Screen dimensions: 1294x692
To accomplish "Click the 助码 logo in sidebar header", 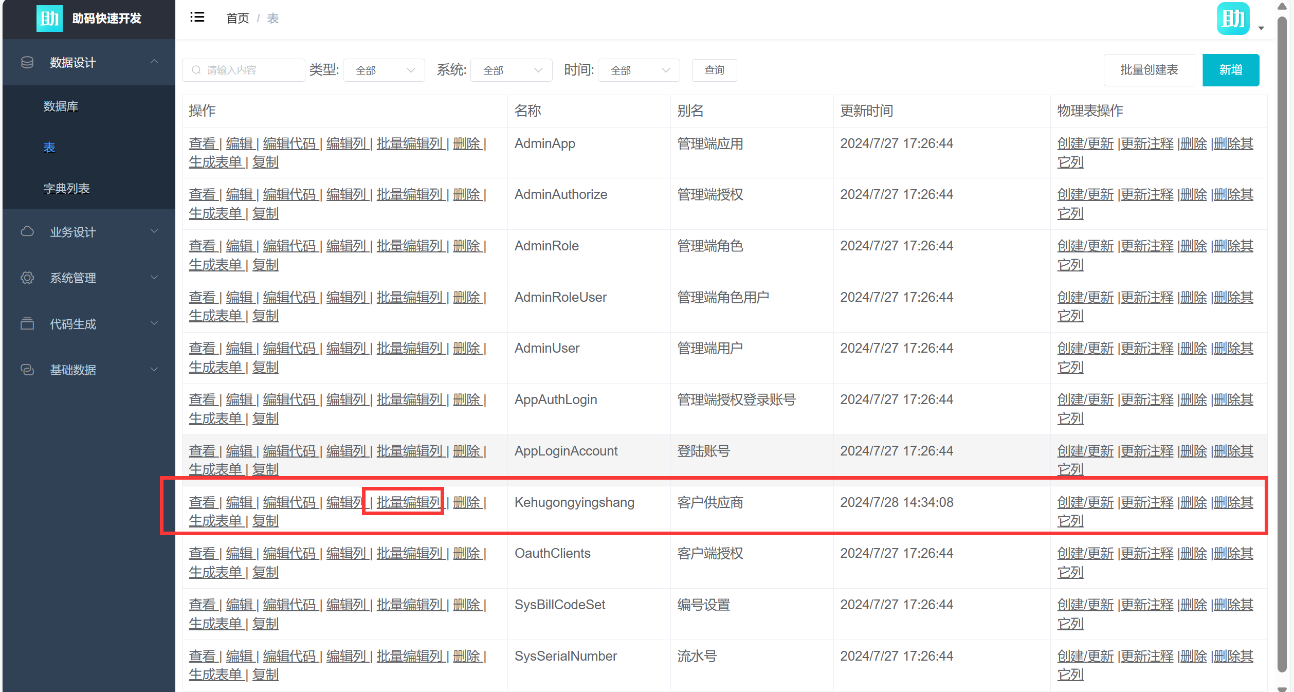I will 49,19.
